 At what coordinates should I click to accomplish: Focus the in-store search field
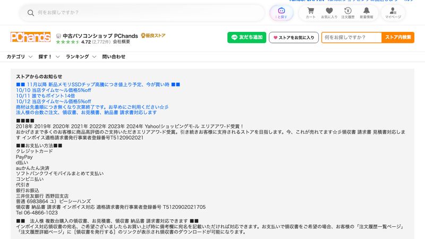(x=352, y=37)
